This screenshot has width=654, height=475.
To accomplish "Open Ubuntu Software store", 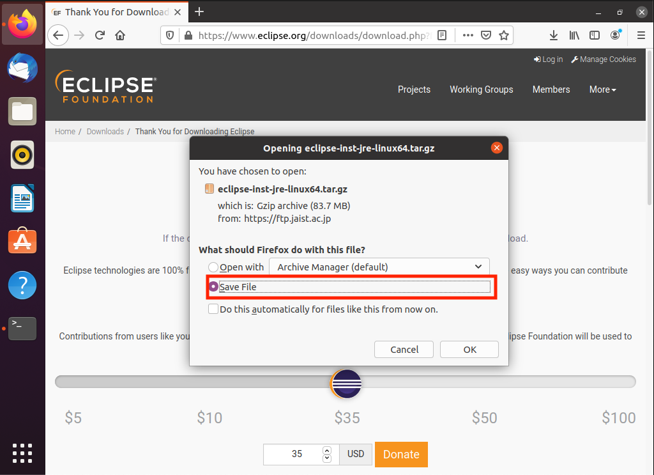I will pos(22,241).
